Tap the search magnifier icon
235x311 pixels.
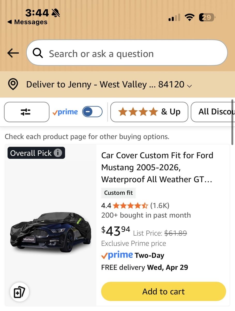(x=38, y=53)
